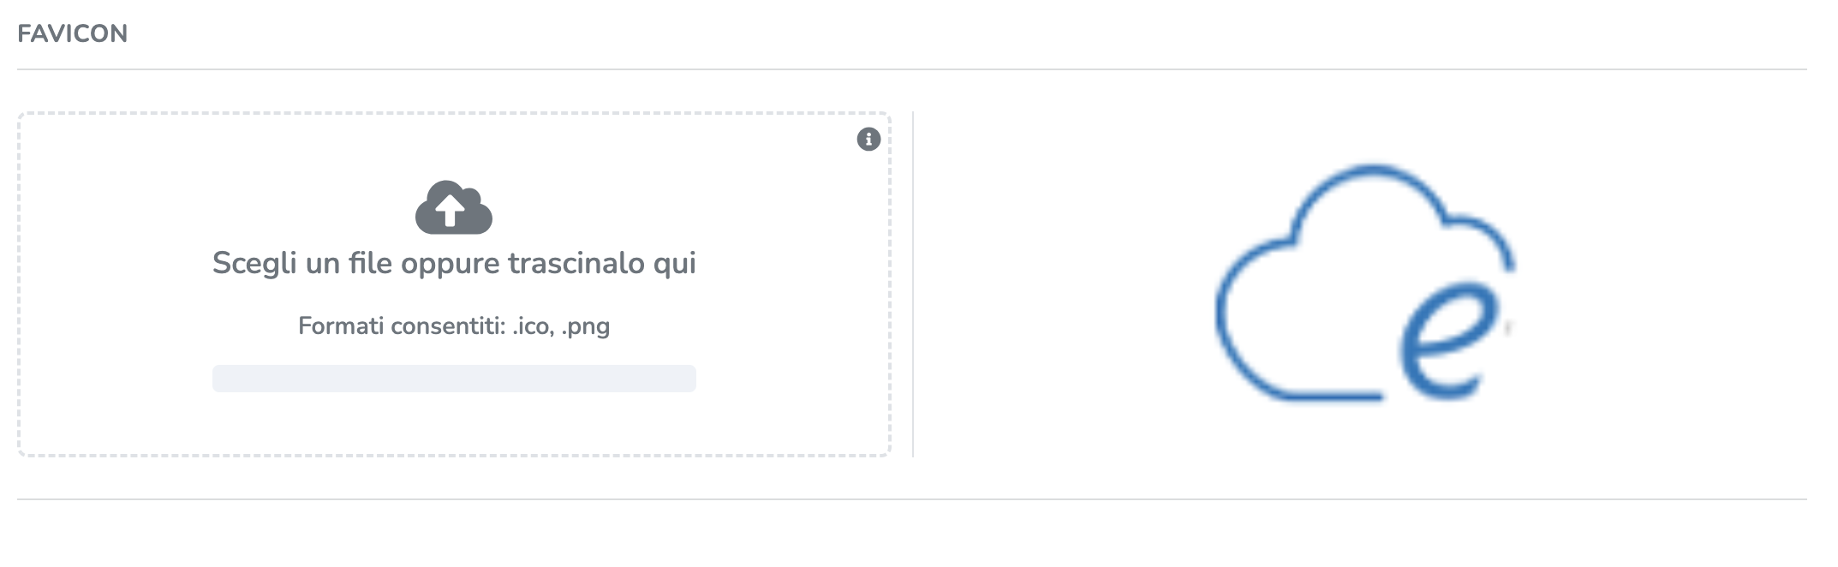
Task: Click the blue letter e in the favicon preview
Action: pyautogui.click(x=1447, y=340)
